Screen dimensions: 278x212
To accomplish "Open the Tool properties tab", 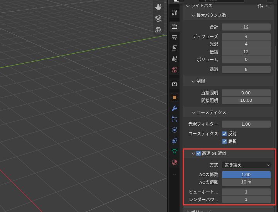I will (x=175, y=13).
